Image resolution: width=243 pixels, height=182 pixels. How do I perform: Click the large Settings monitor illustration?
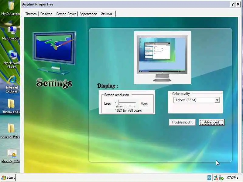tap(54, 52)
